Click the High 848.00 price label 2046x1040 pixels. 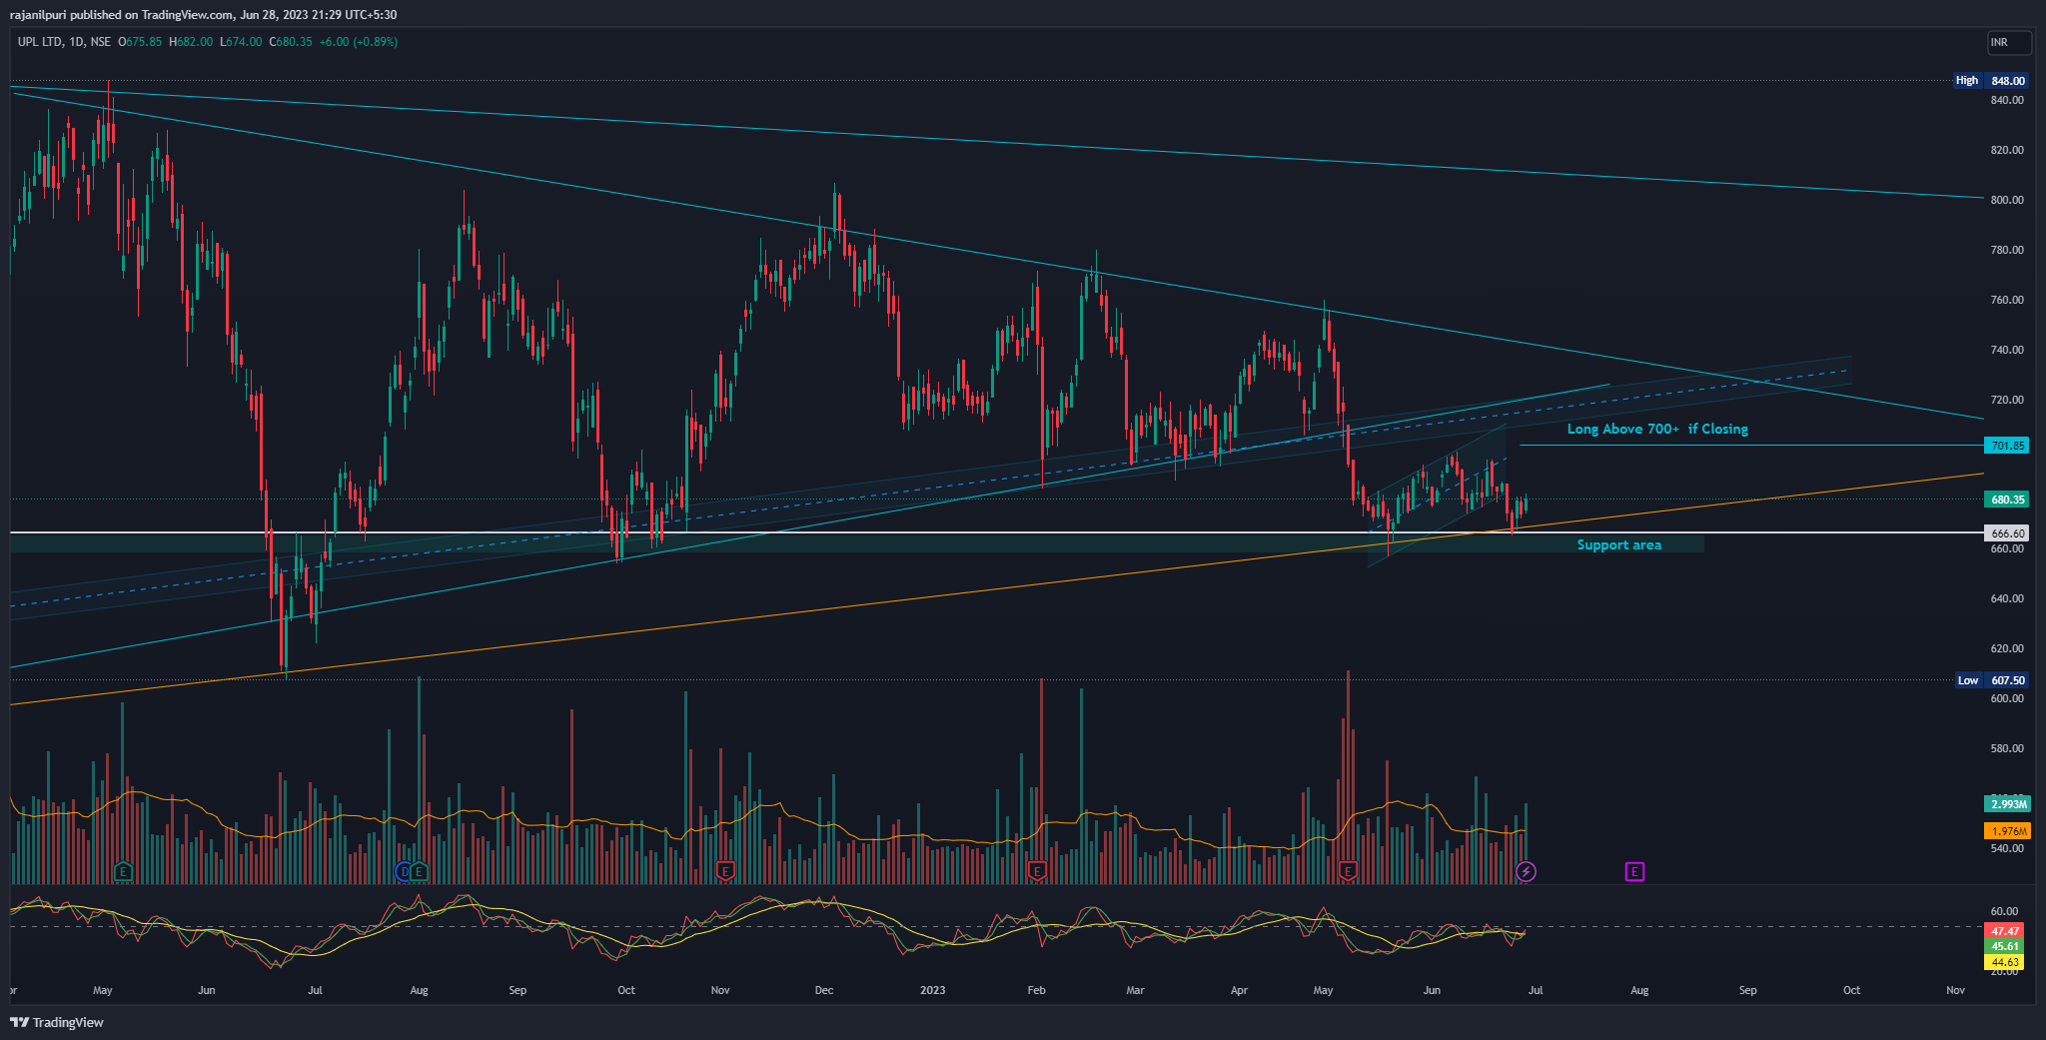pos(1991,80)
